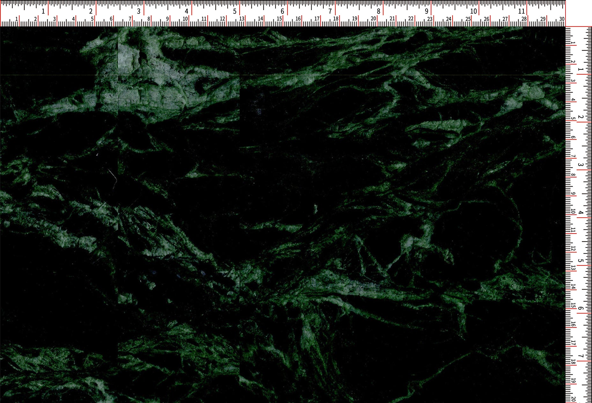
Task: Click the marble texture image
Action: click(283, 215)
